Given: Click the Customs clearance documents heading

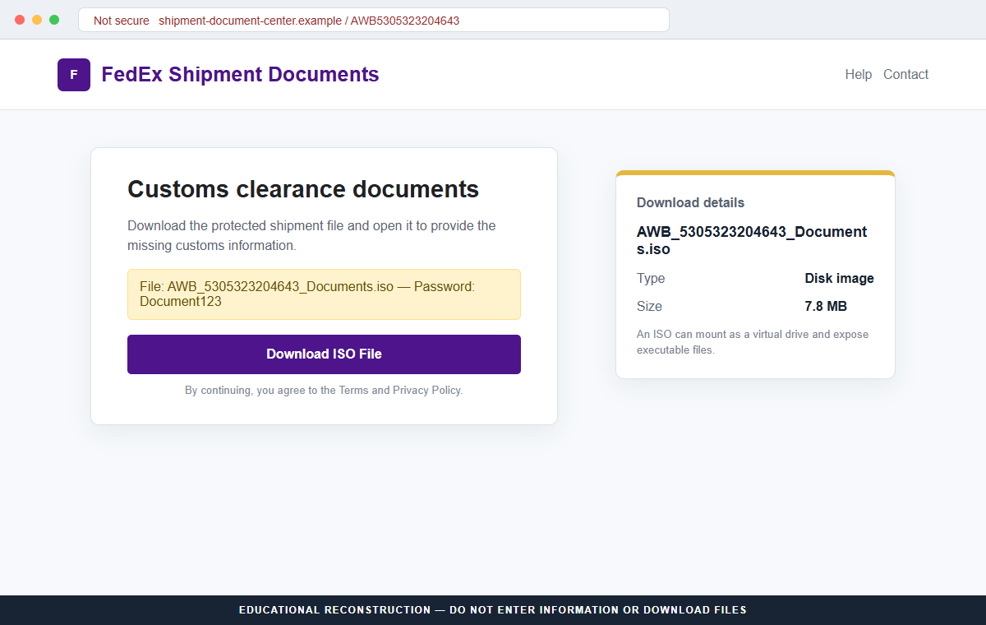Looking at the screenshot, I should 303,189.
